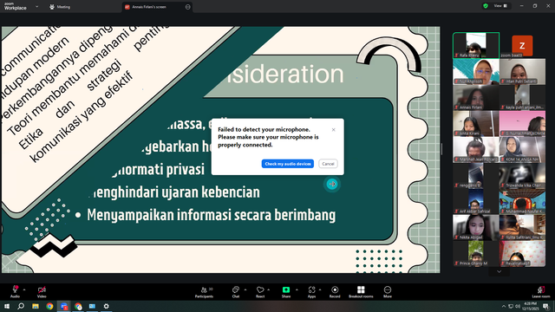Open the Participants panel

pos(204,292)
